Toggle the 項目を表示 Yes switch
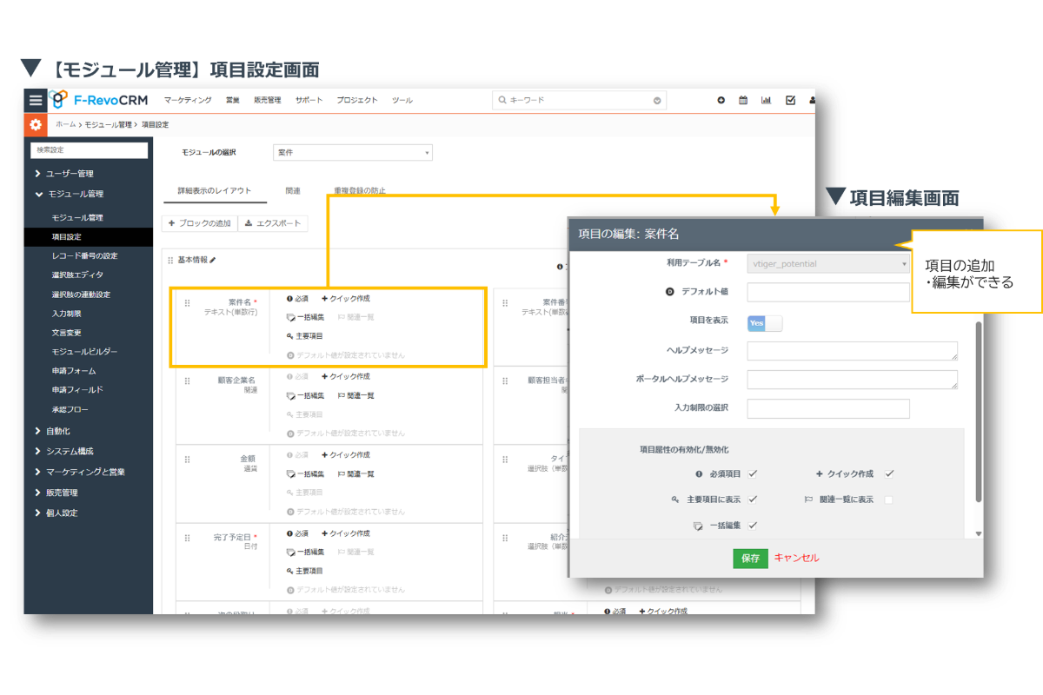This screenshot has height=695, width=1043. click(765, 323)
